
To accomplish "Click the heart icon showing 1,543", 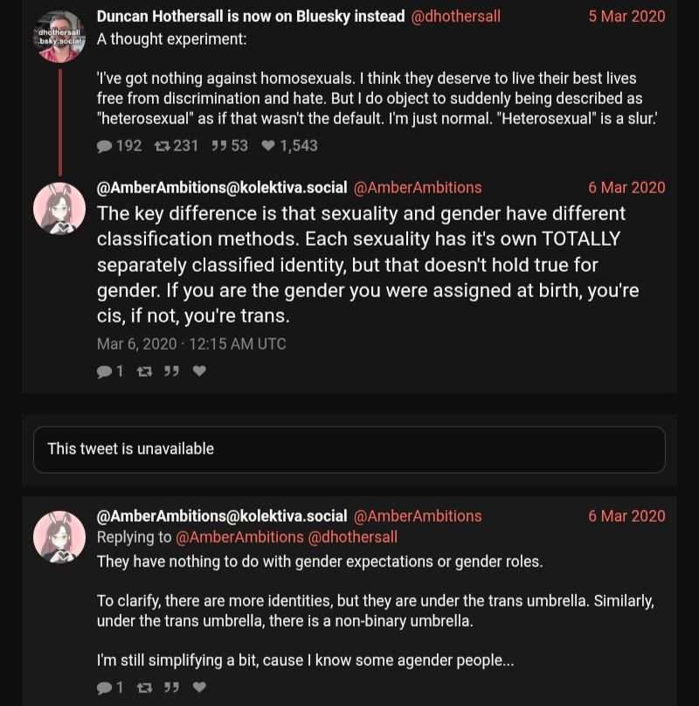I will coord(268,147).
